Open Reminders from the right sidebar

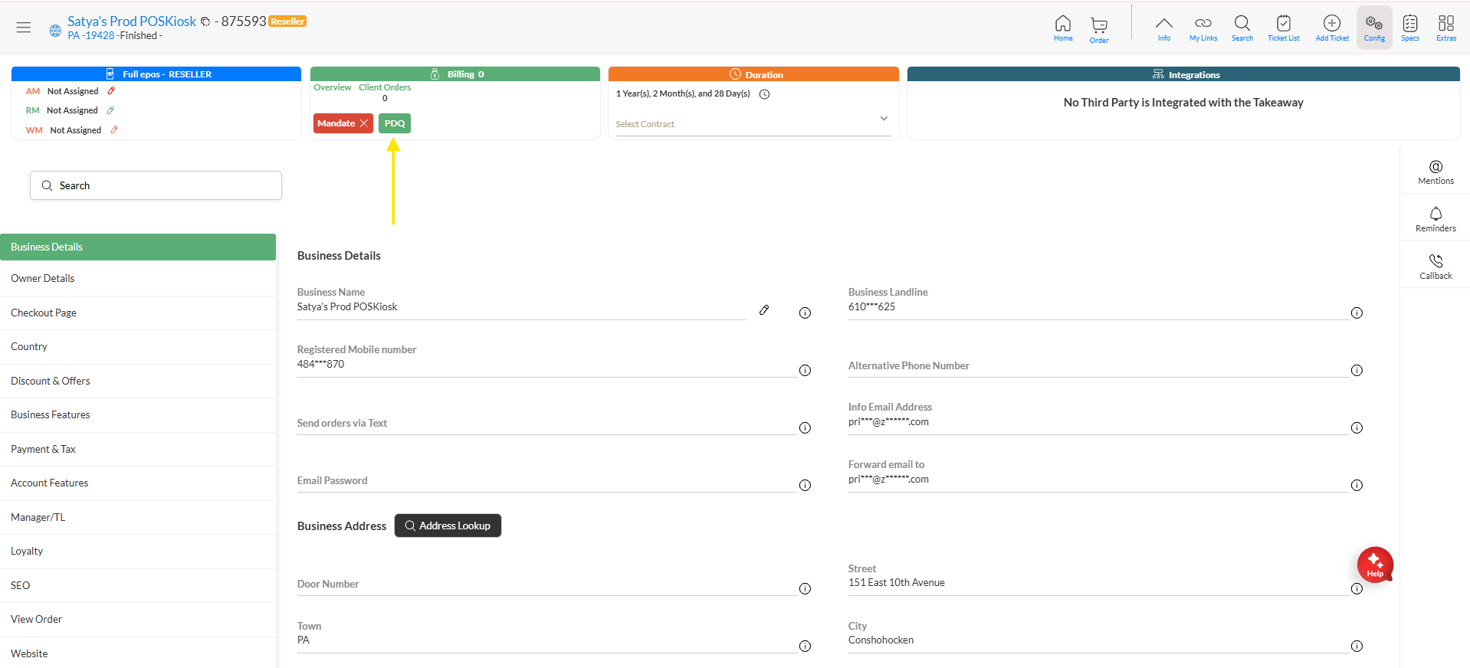pos(1435,219)
